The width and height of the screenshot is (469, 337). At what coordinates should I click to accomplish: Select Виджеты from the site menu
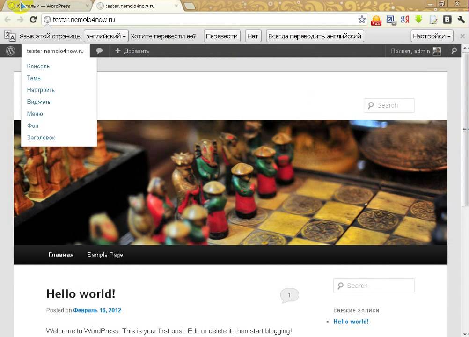[x=39, y=102]
